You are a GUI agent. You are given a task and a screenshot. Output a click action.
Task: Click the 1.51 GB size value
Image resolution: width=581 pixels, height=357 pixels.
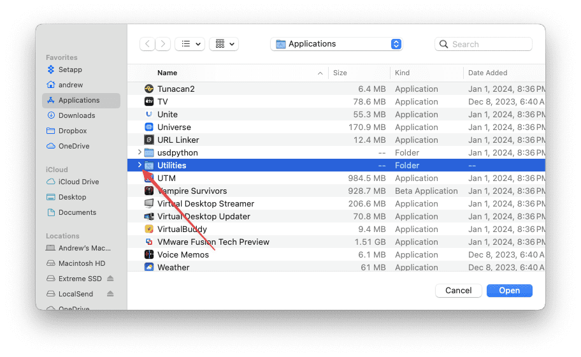click(x=370, y=242)
